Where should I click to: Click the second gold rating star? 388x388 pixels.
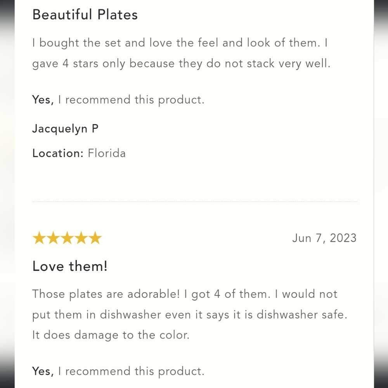[x=53, y=238]
